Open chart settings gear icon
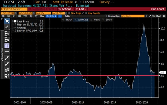This screenshot has height=105, width=167. pyautogui.click(x=164, y=16)
